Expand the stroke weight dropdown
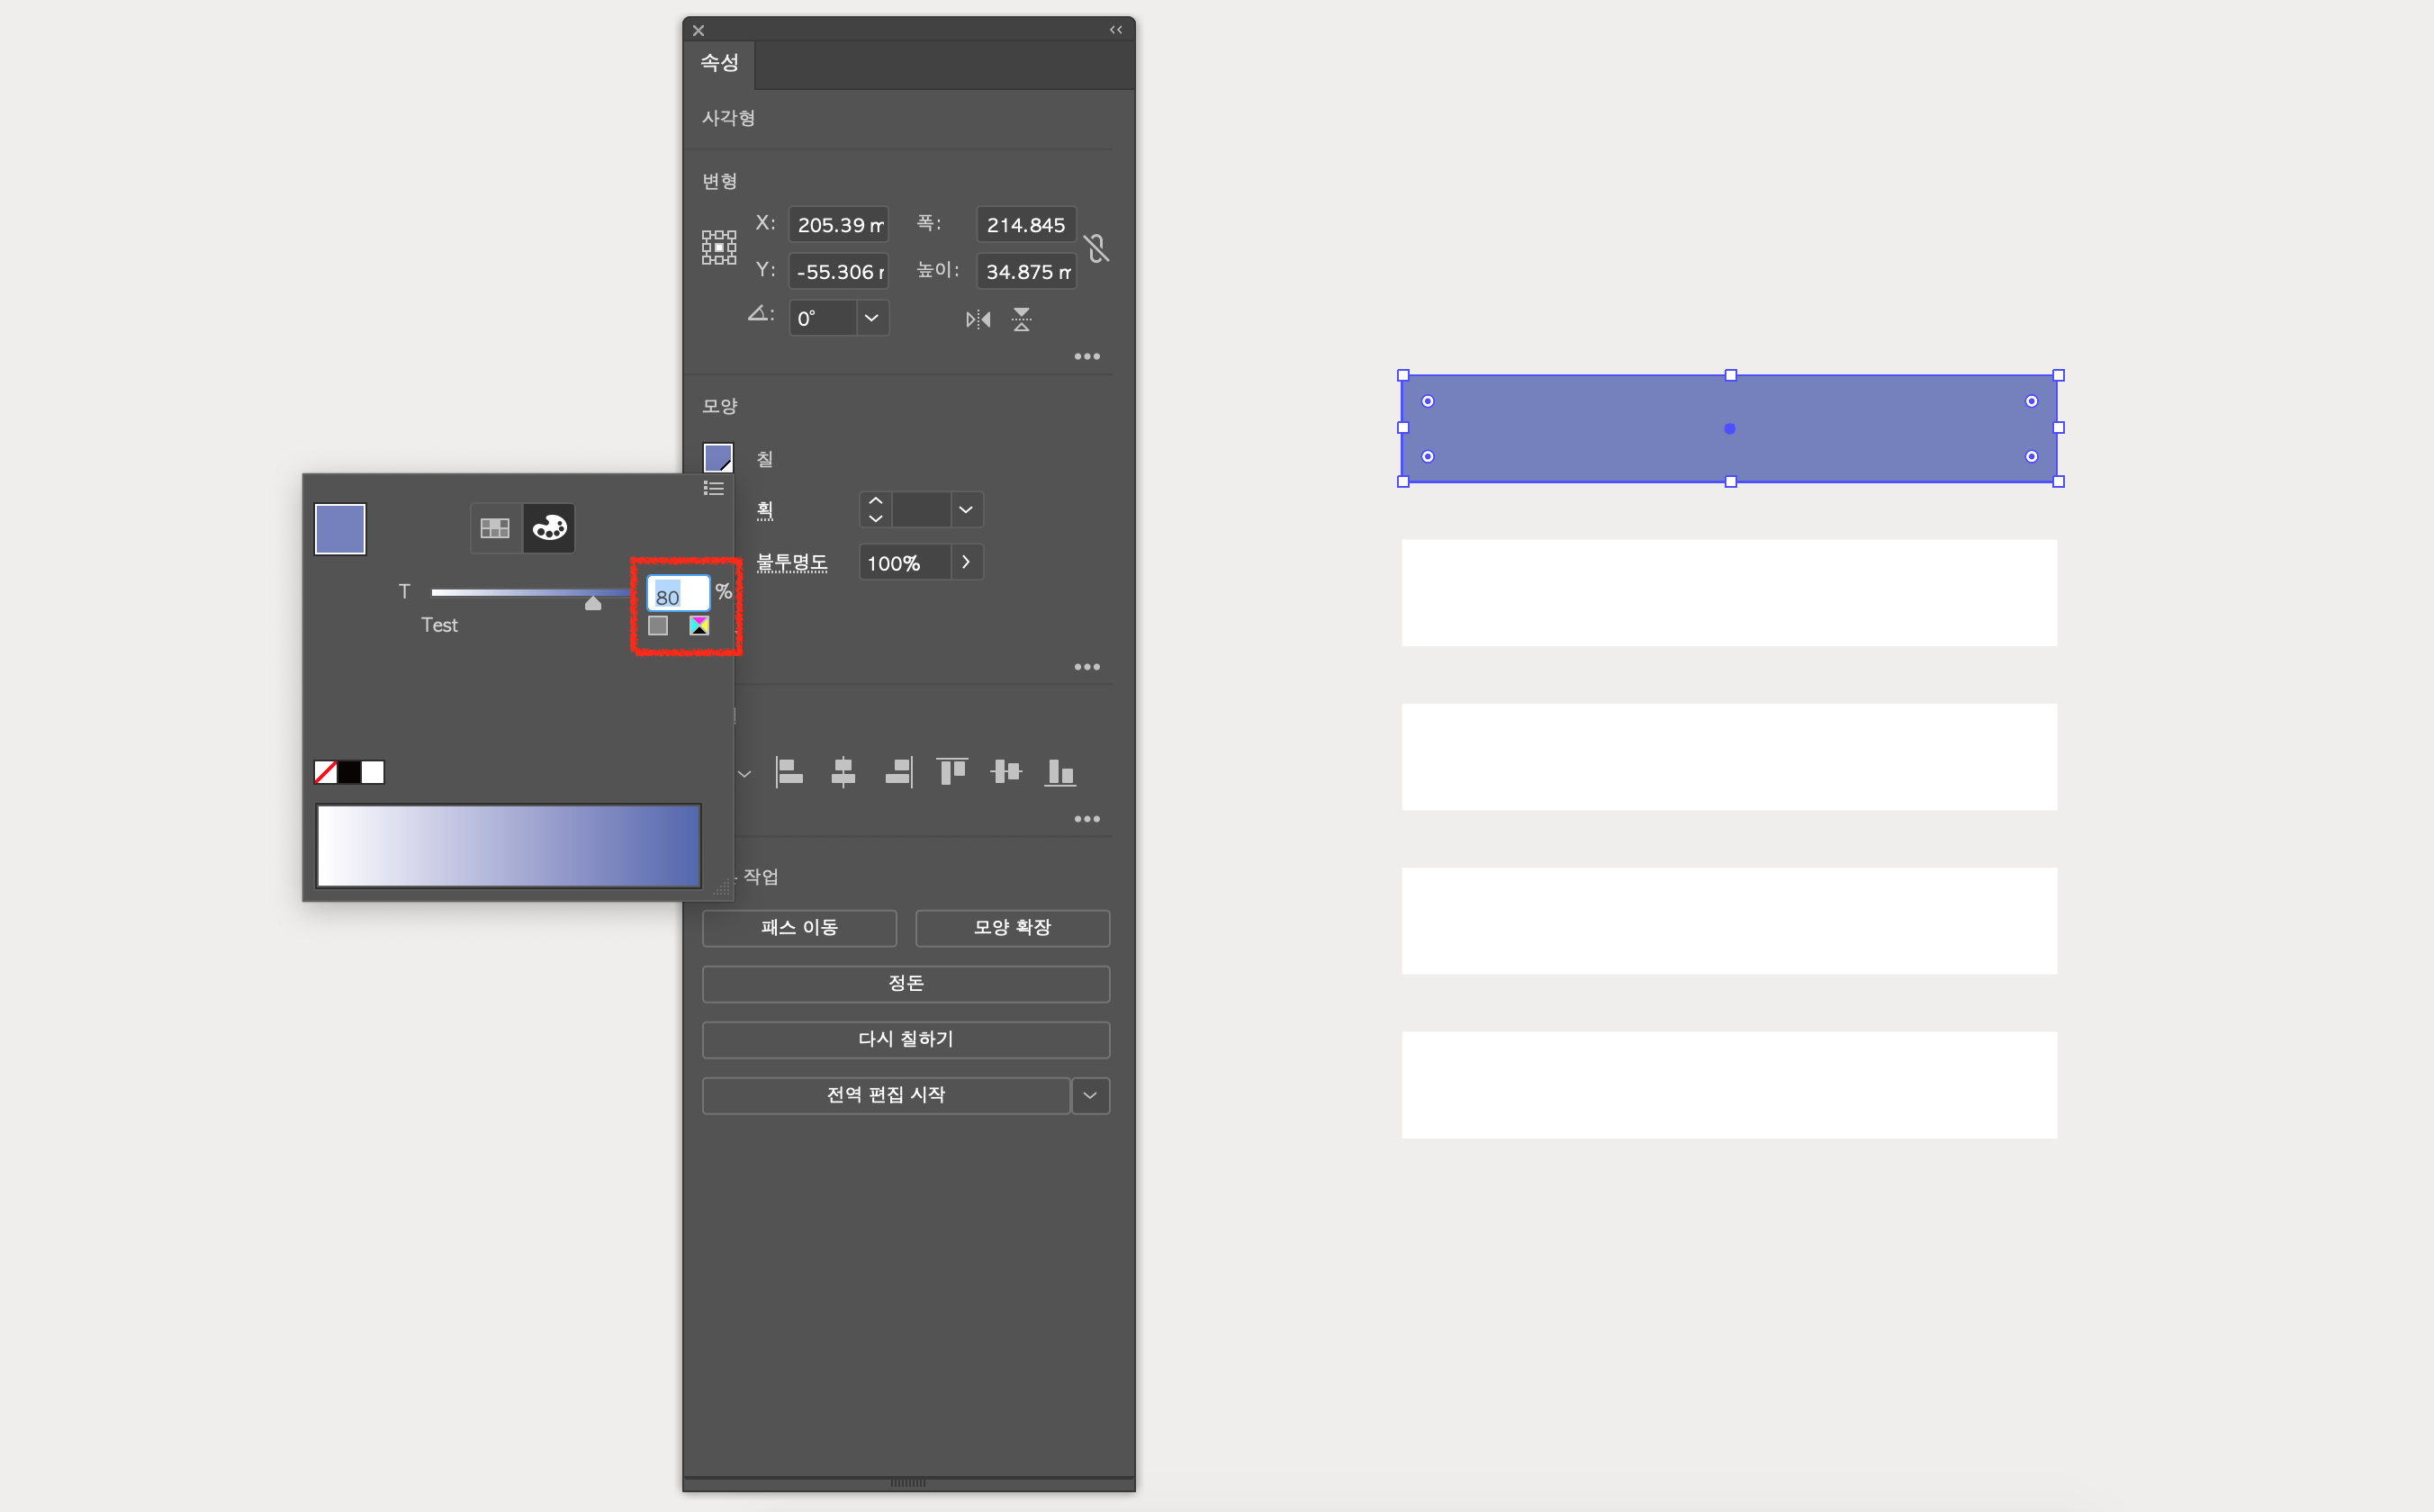 965,510
